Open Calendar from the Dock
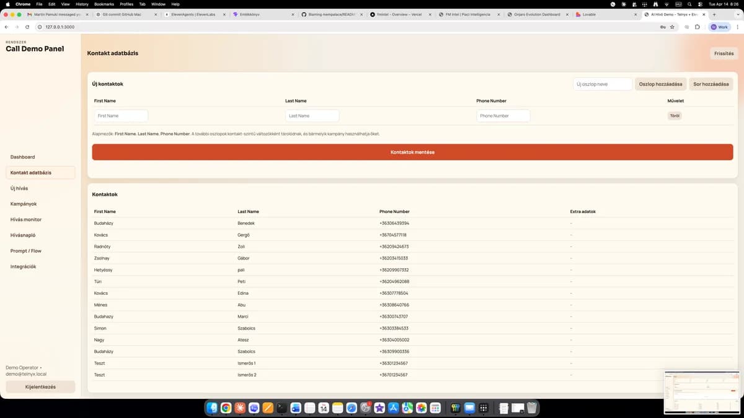 coord(324,408)
